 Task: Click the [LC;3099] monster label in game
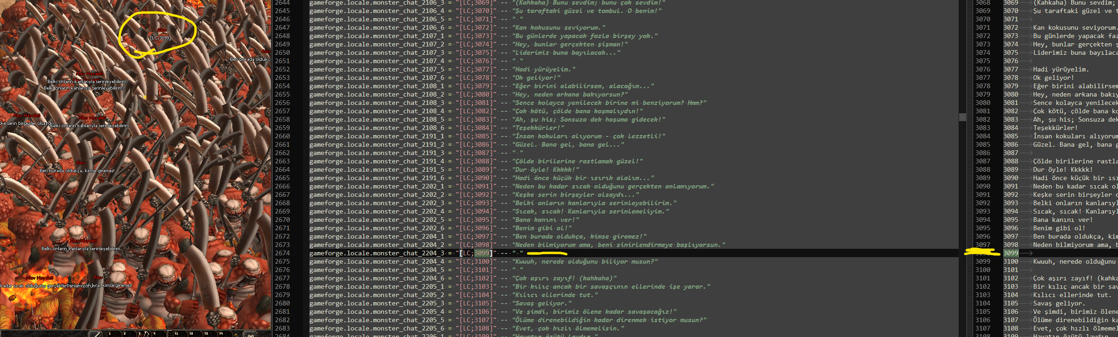coord(160,38)
